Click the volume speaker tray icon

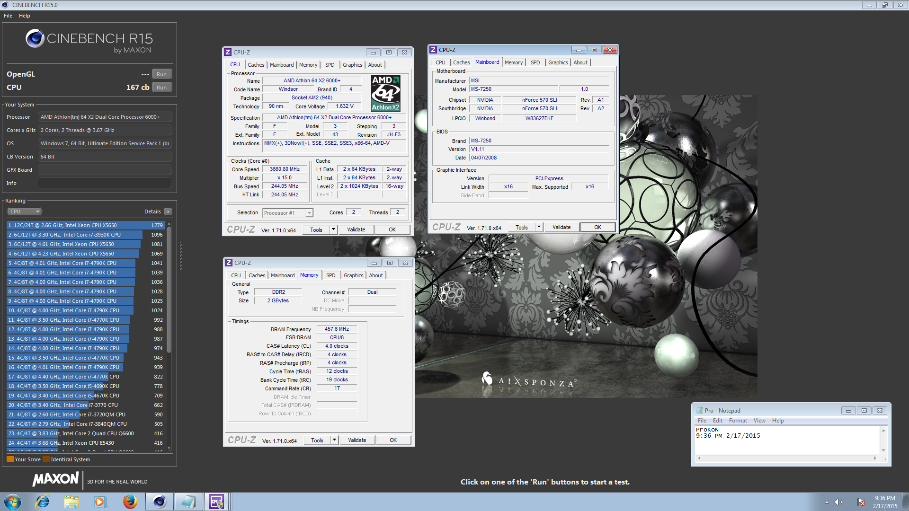point(838,502)
